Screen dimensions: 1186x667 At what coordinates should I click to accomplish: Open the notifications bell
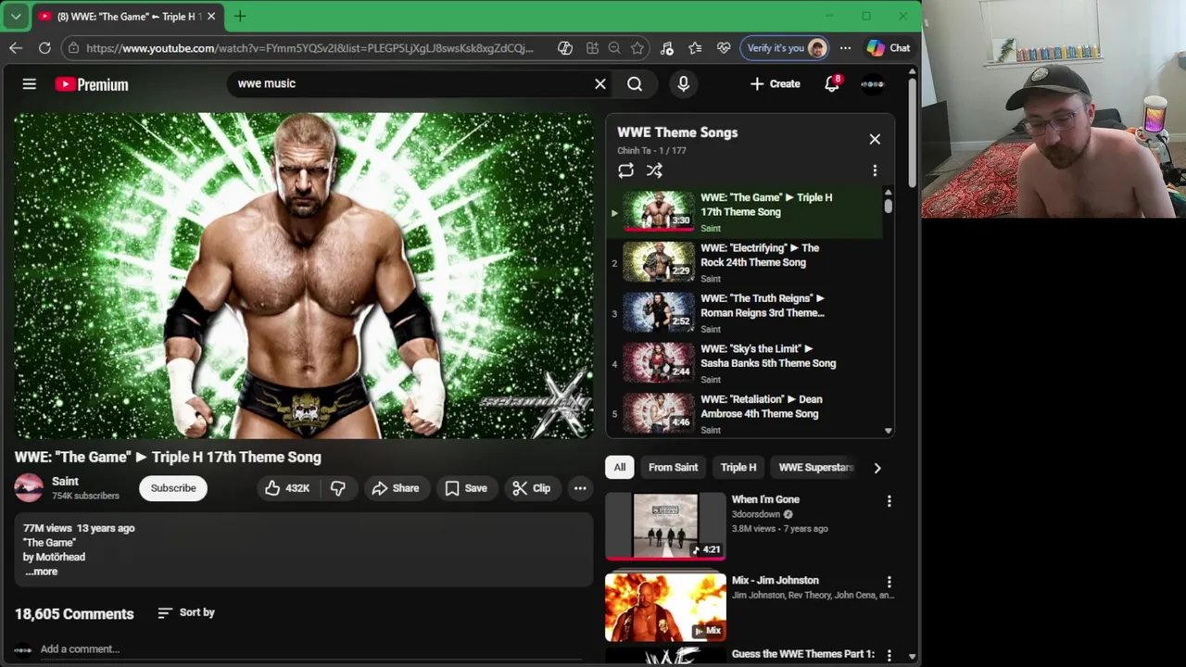coord(832,84)
